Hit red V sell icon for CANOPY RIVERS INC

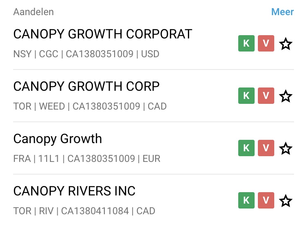click(x=266, y=200)
